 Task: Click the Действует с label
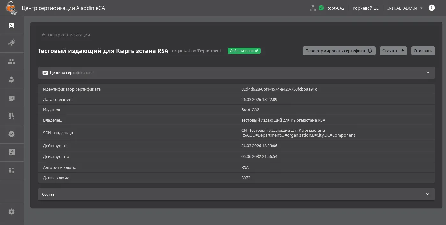[55, 146]
